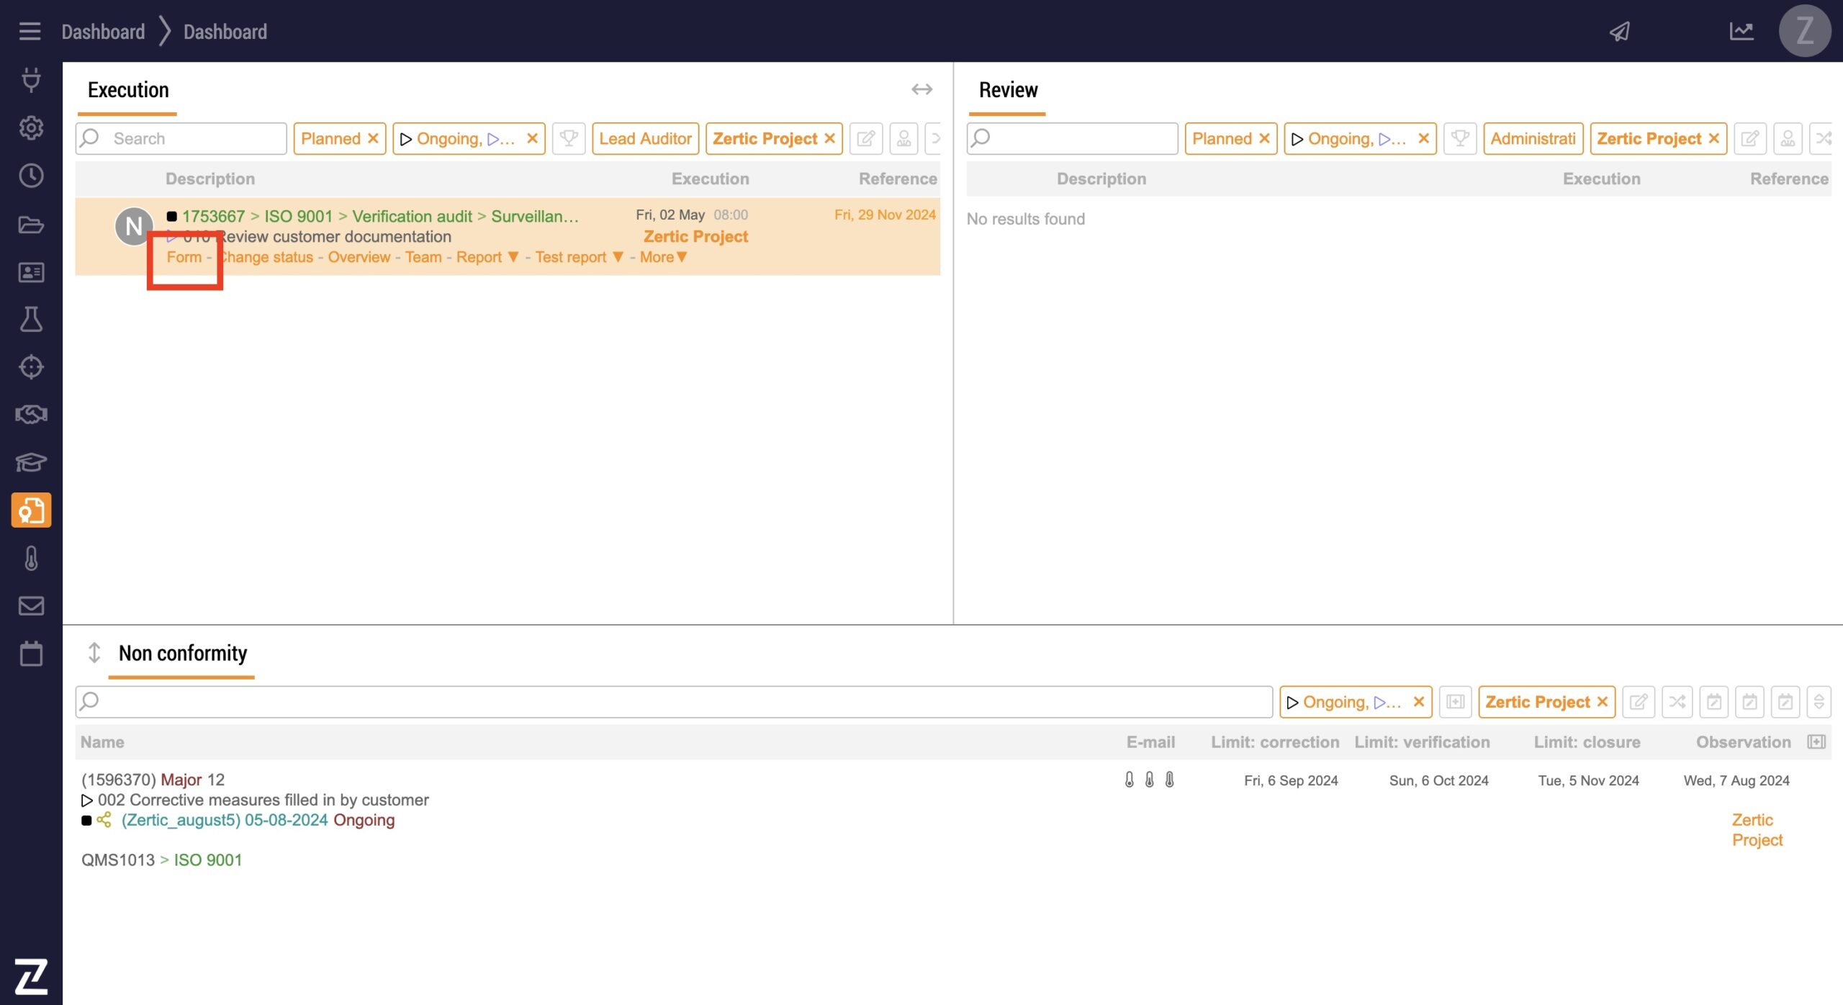
Task: Toggle the trophy filter in Execution toolbar
Action: [x=569, y=138]
